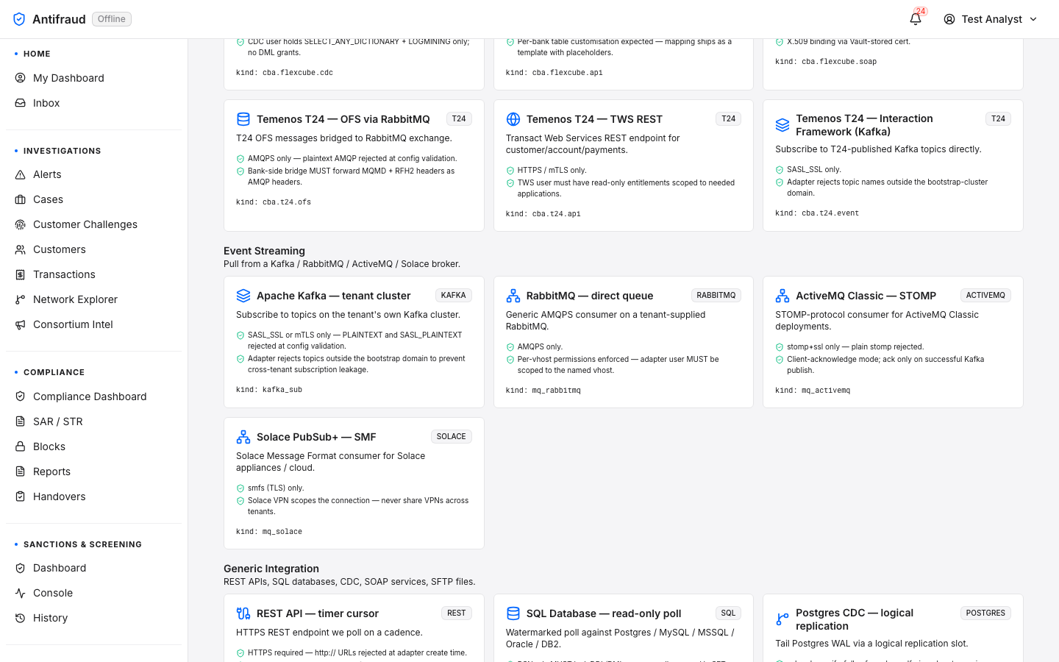Open the notifications bell
The width and height of the screenshot is (1059, 662).
(x=916, y=19)
